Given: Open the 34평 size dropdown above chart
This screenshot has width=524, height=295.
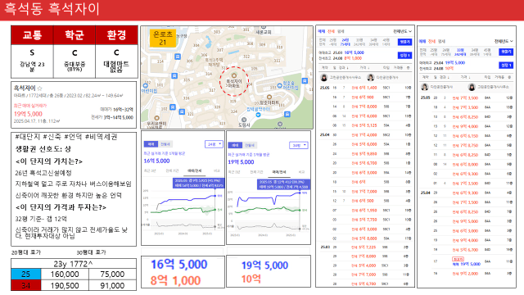Looking at the screenshot, I should [298, 146].
